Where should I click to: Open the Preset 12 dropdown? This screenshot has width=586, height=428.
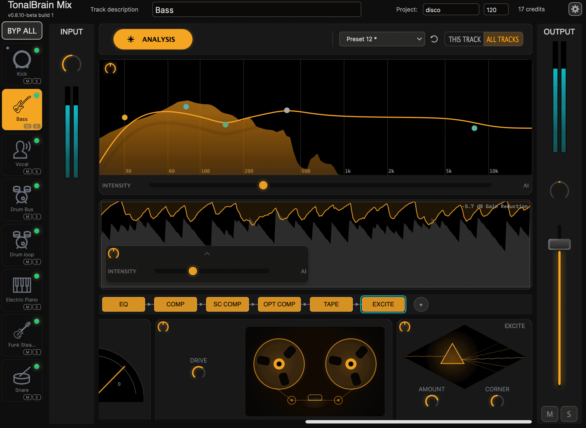click(x=382, y=39)
